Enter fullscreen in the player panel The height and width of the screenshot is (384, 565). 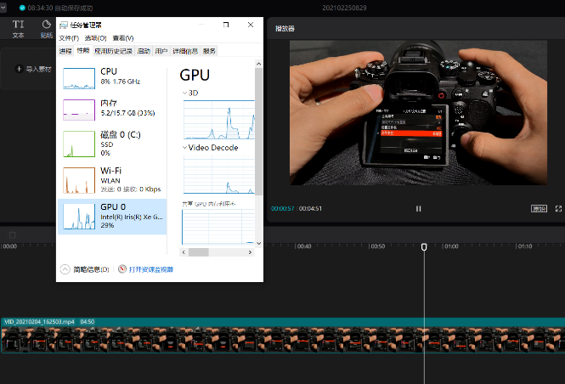point(558,208)
